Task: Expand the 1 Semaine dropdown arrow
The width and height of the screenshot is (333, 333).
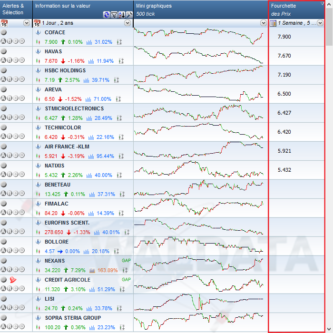Action: point(320,23)
